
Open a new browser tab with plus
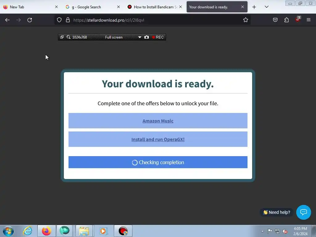point(254,7)
